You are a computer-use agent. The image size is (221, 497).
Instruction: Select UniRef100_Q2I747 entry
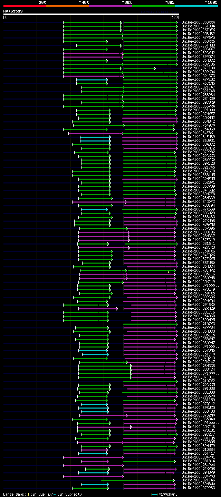(x=198, y=87)
